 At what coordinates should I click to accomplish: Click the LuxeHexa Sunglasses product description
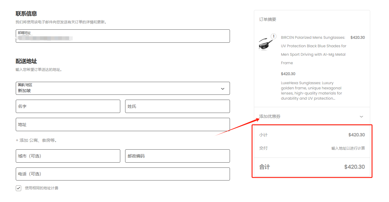point(311,91)
